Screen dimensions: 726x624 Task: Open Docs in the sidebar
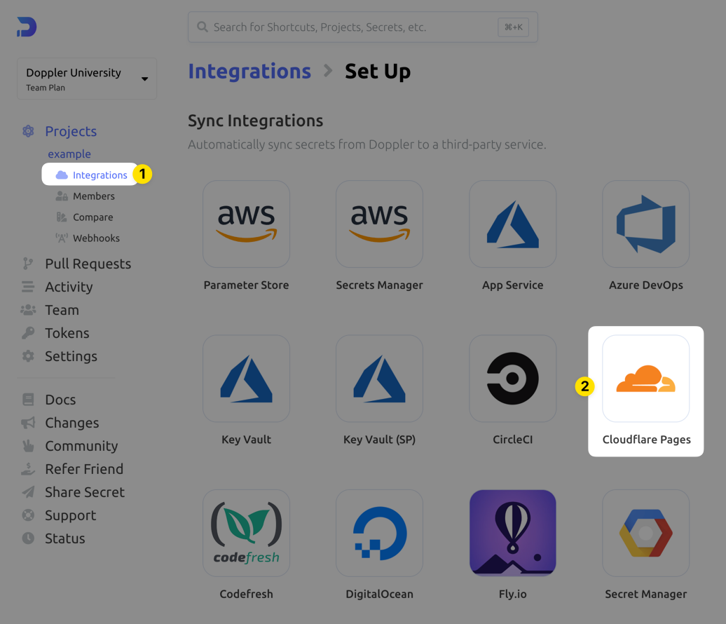coord(60,400)
